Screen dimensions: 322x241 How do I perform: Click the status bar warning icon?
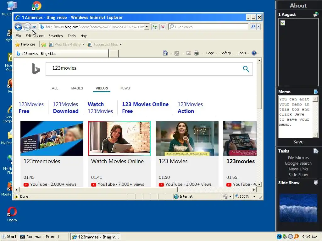pos(16,196)
